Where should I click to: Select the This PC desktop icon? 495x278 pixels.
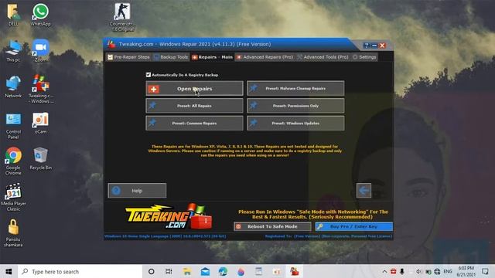13,51
